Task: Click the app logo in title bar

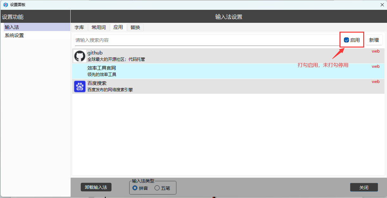Action: click(5, 5)
